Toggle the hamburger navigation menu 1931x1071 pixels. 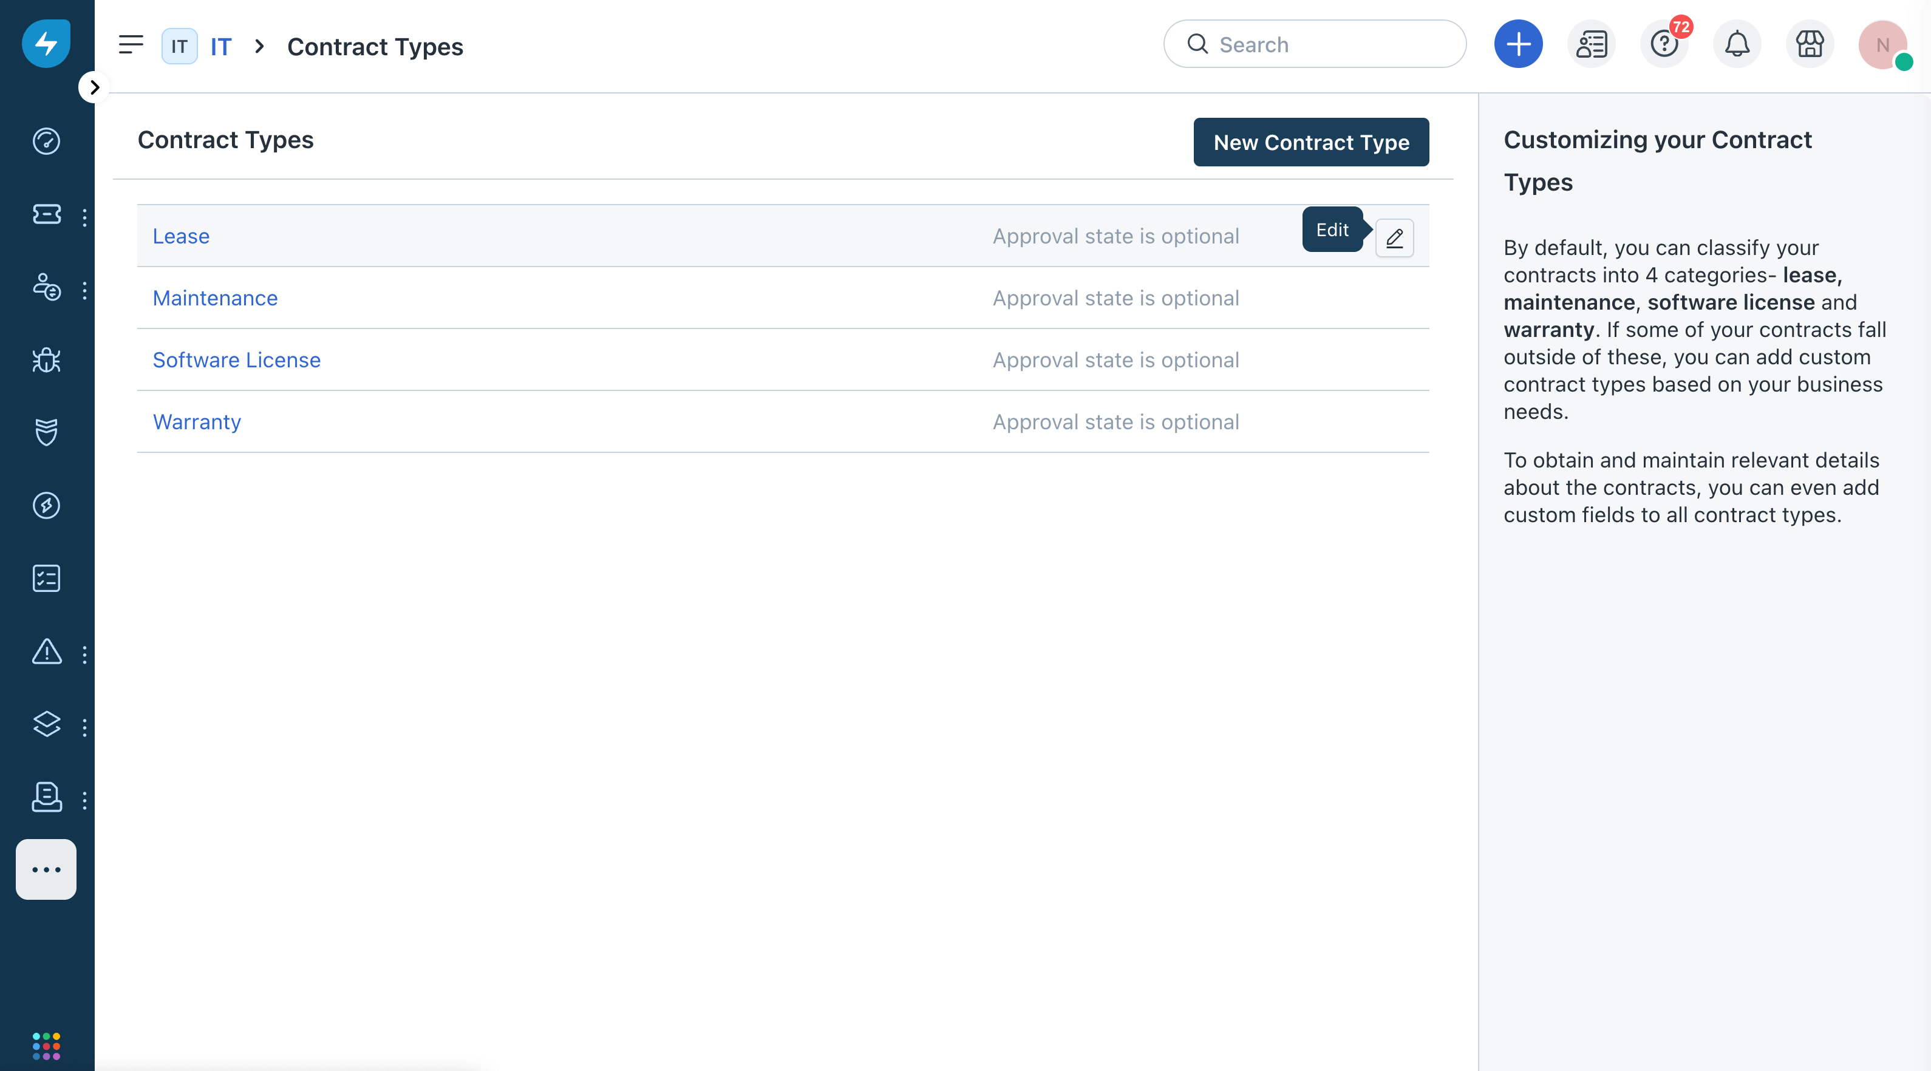pyautogui.click(x=131, y=45)
